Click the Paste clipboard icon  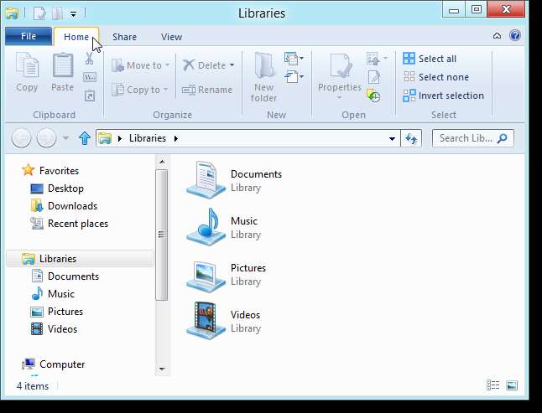click(x=63, y=65)
